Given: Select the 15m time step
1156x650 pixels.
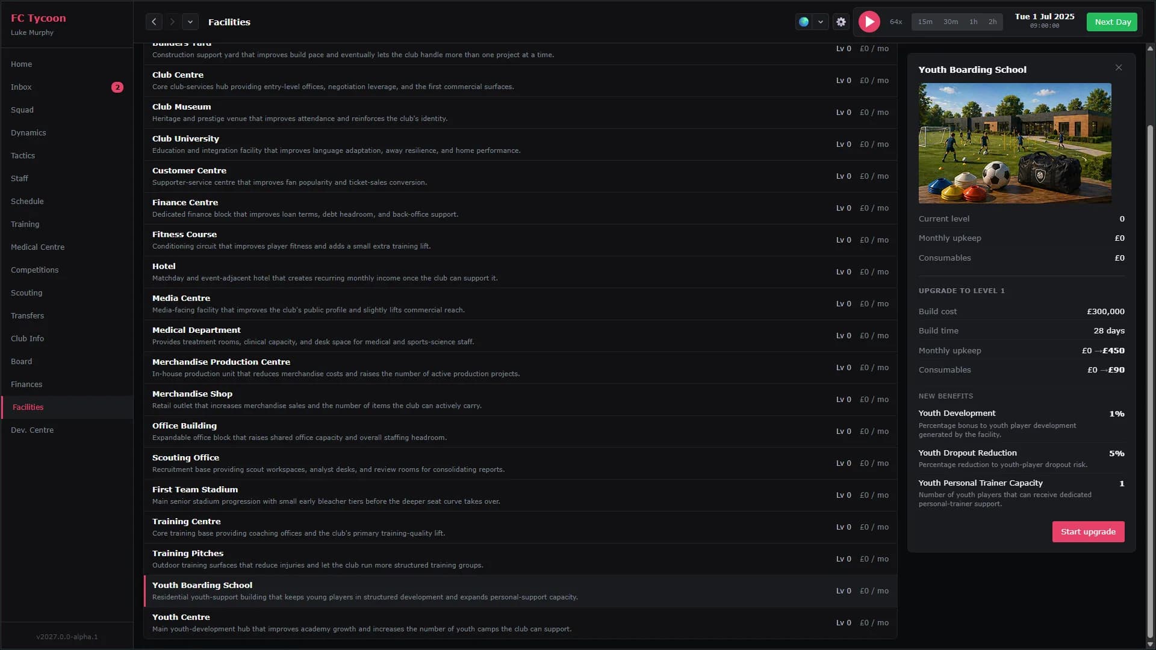Looking at the screenshot, I should coord(925,22).
